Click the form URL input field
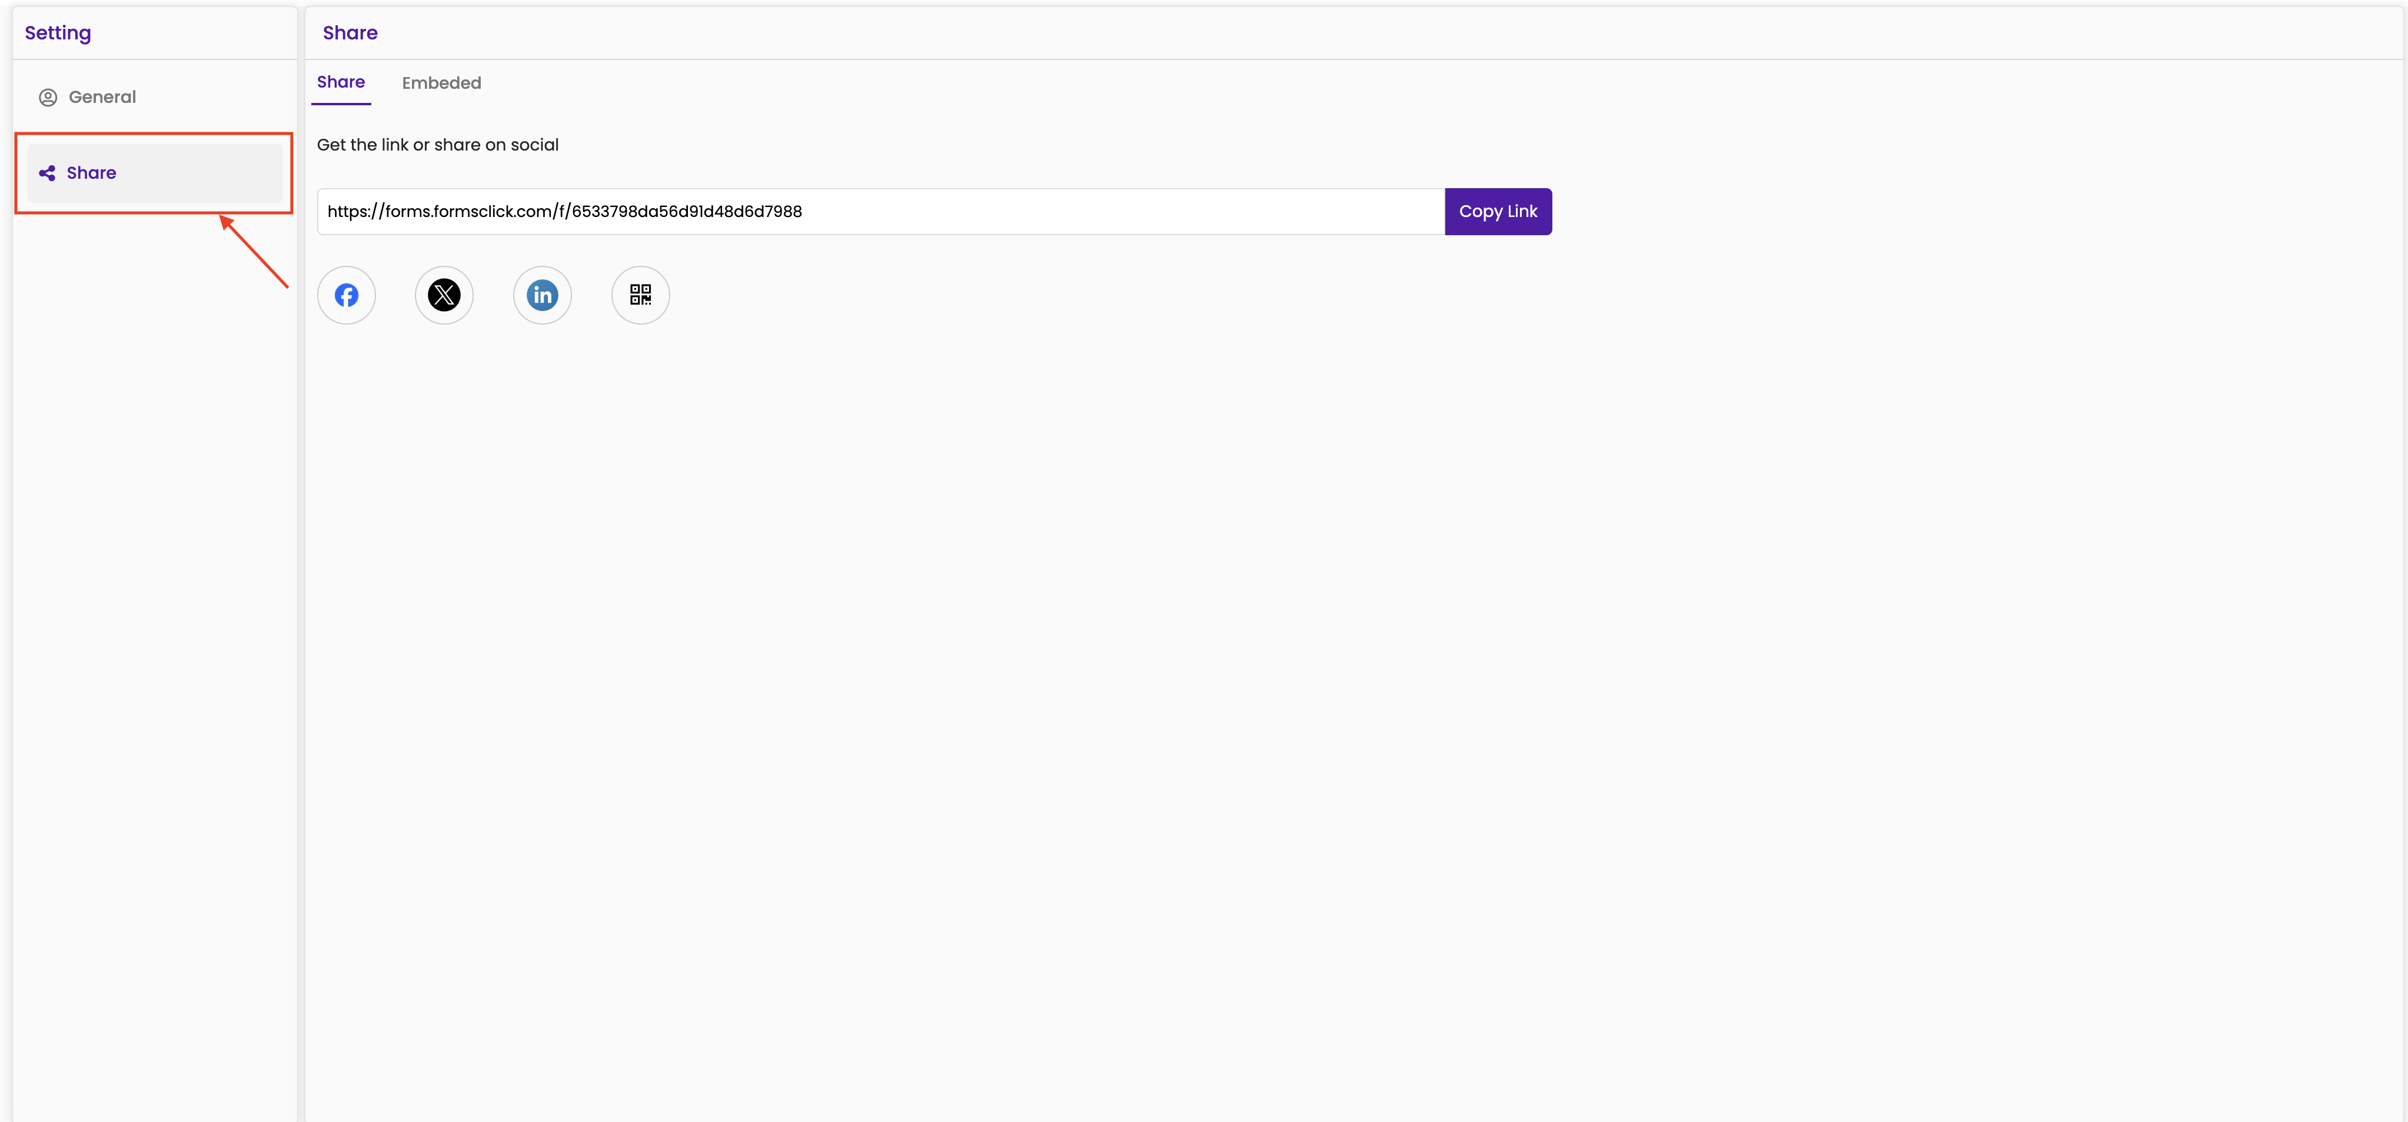Image resolution: width=2408 pixels, height=1122 pixels. pos(880,211)
